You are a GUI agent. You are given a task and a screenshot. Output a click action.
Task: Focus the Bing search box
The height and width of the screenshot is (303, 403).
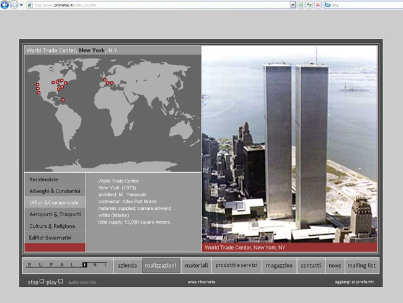tap(366, 5)
